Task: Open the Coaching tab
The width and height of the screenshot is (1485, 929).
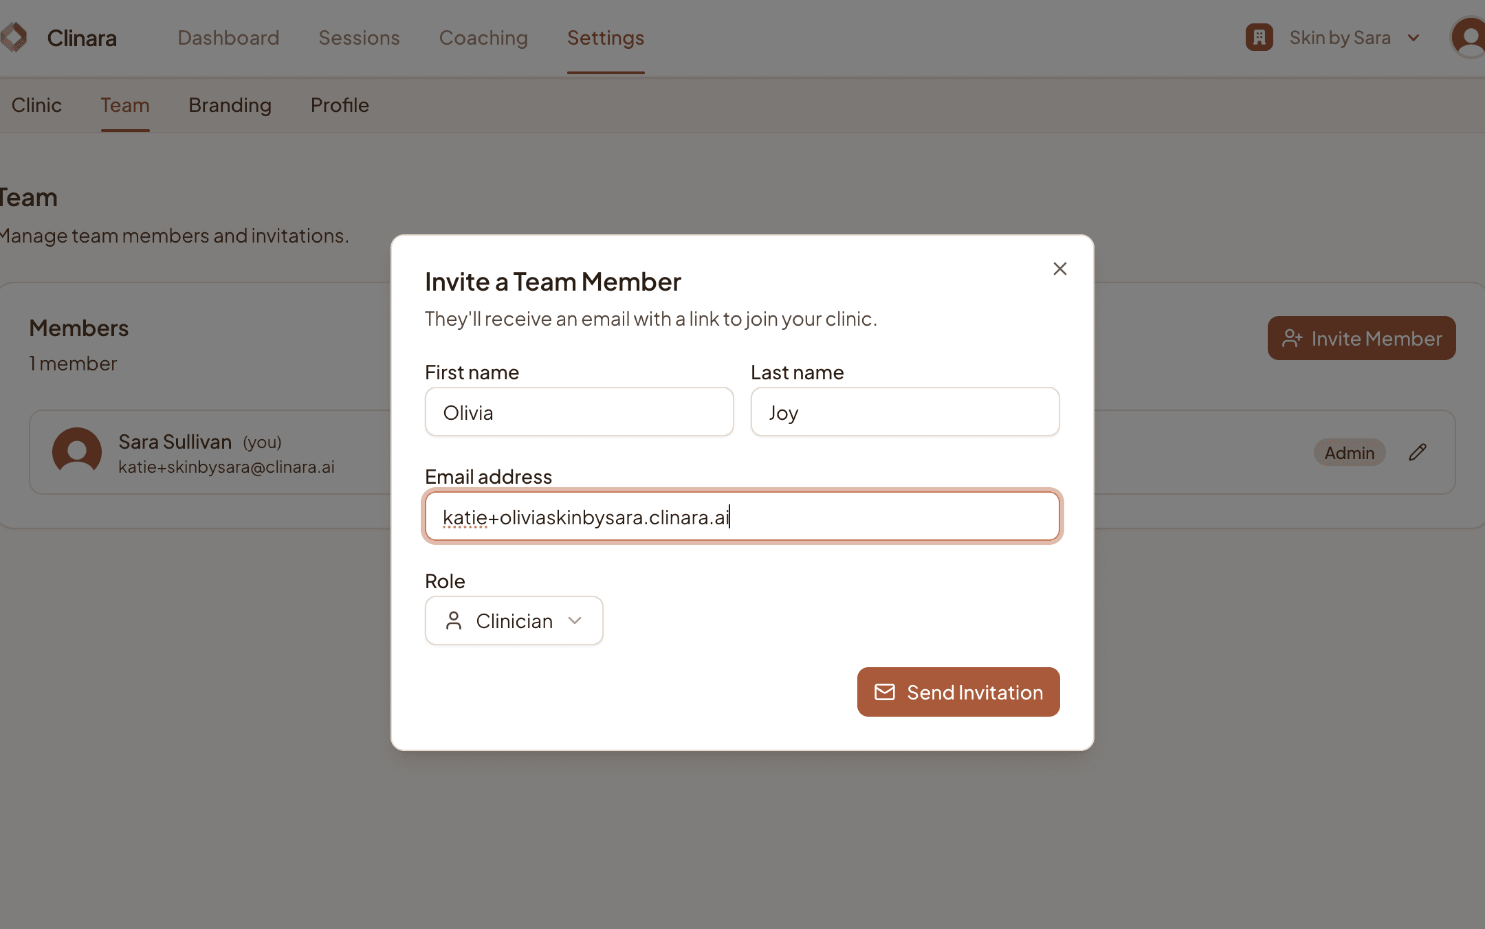Action: coord(483,38)
